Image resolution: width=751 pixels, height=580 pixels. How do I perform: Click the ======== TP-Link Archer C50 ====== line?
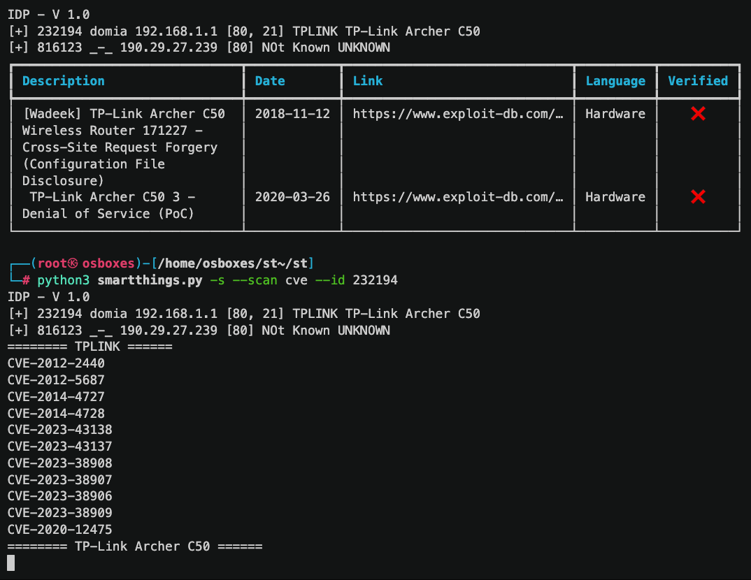click(135, 546)
